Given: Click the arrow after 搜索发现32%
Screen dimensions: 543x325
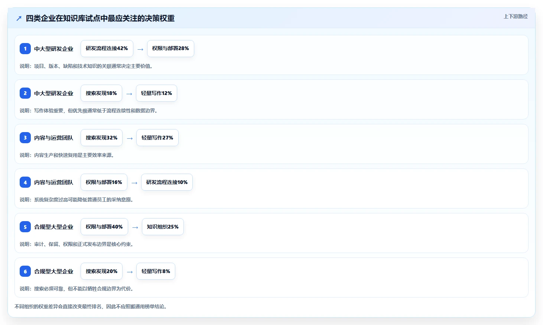Looking at the screenshot, I should pyautogui.click(x=130, y=138).
